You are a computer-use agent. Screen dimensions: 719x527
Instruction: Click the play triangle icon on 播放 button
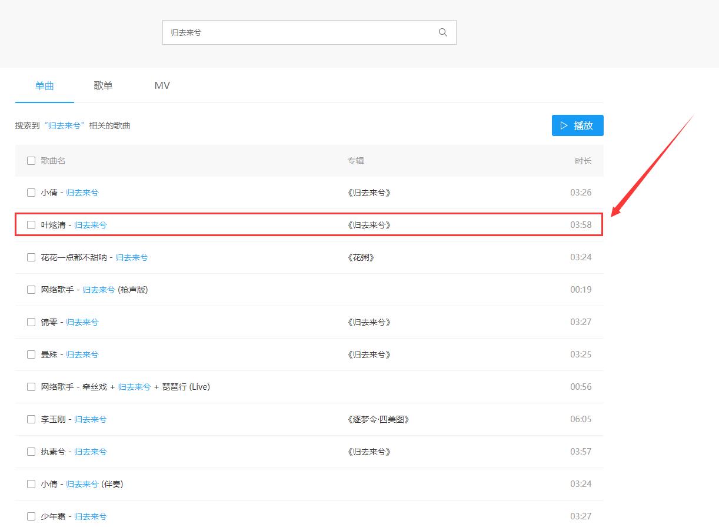pyautogui.click(x=564, y=125)
